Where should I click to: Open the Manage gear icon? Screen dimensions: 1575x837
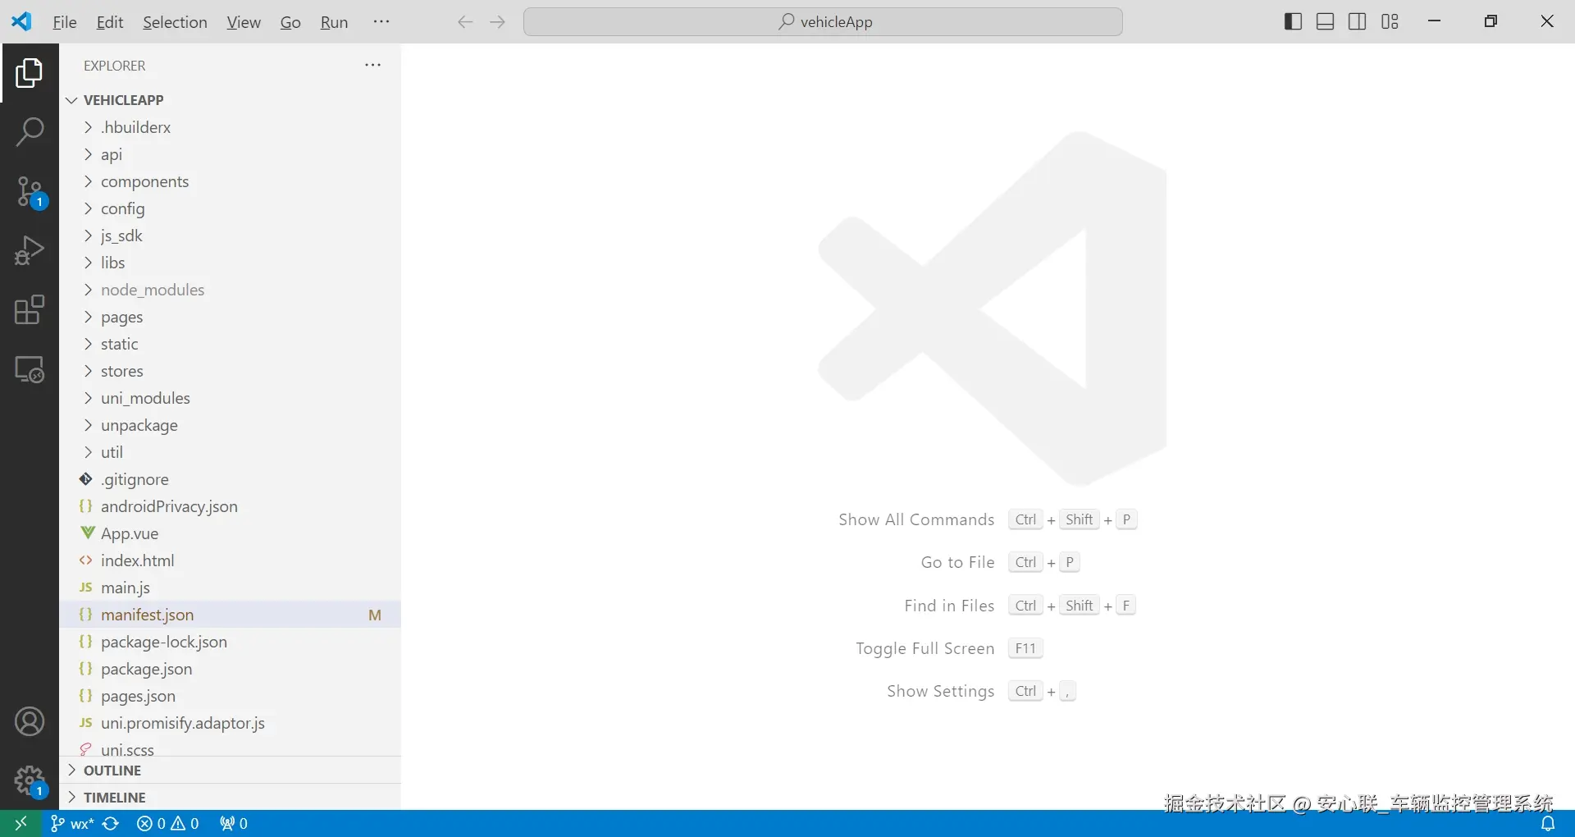[x=30, y=782]
